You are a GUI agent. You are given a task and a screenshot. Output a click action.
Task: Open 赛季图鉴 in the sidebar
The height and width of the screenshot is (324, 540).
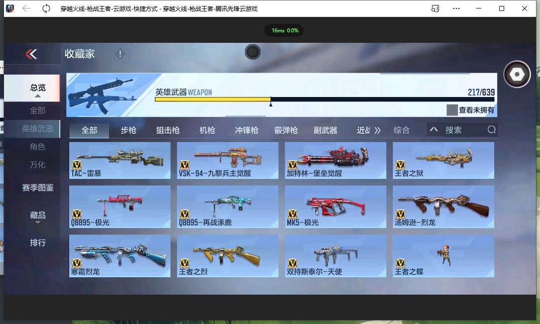38,188
